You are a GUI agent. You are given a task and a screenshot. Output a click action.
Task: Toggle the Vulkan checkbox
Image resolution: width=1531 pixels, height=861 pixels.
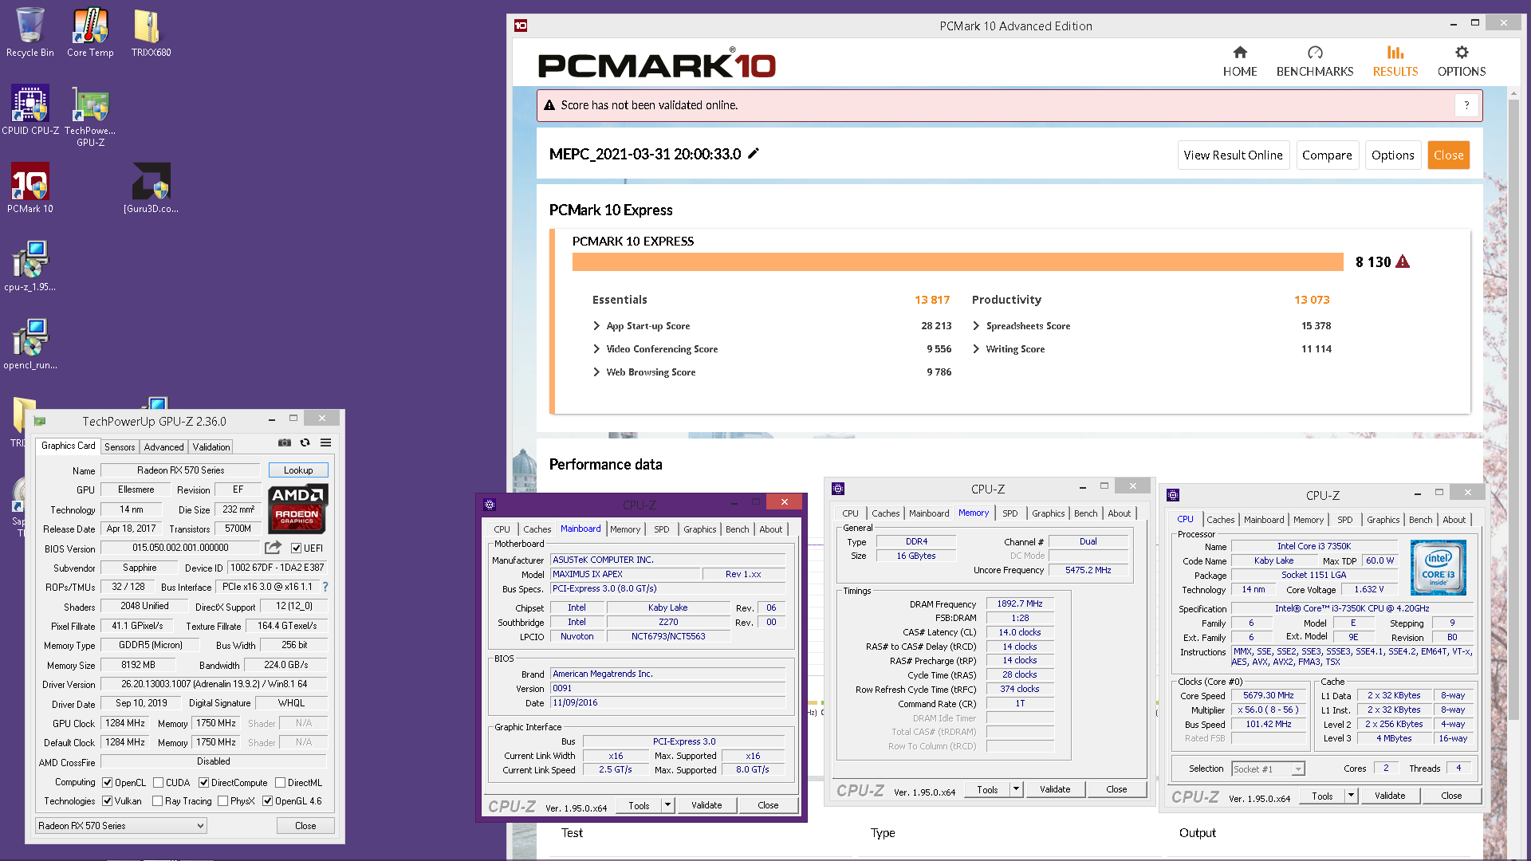click(x=107, y=800)
